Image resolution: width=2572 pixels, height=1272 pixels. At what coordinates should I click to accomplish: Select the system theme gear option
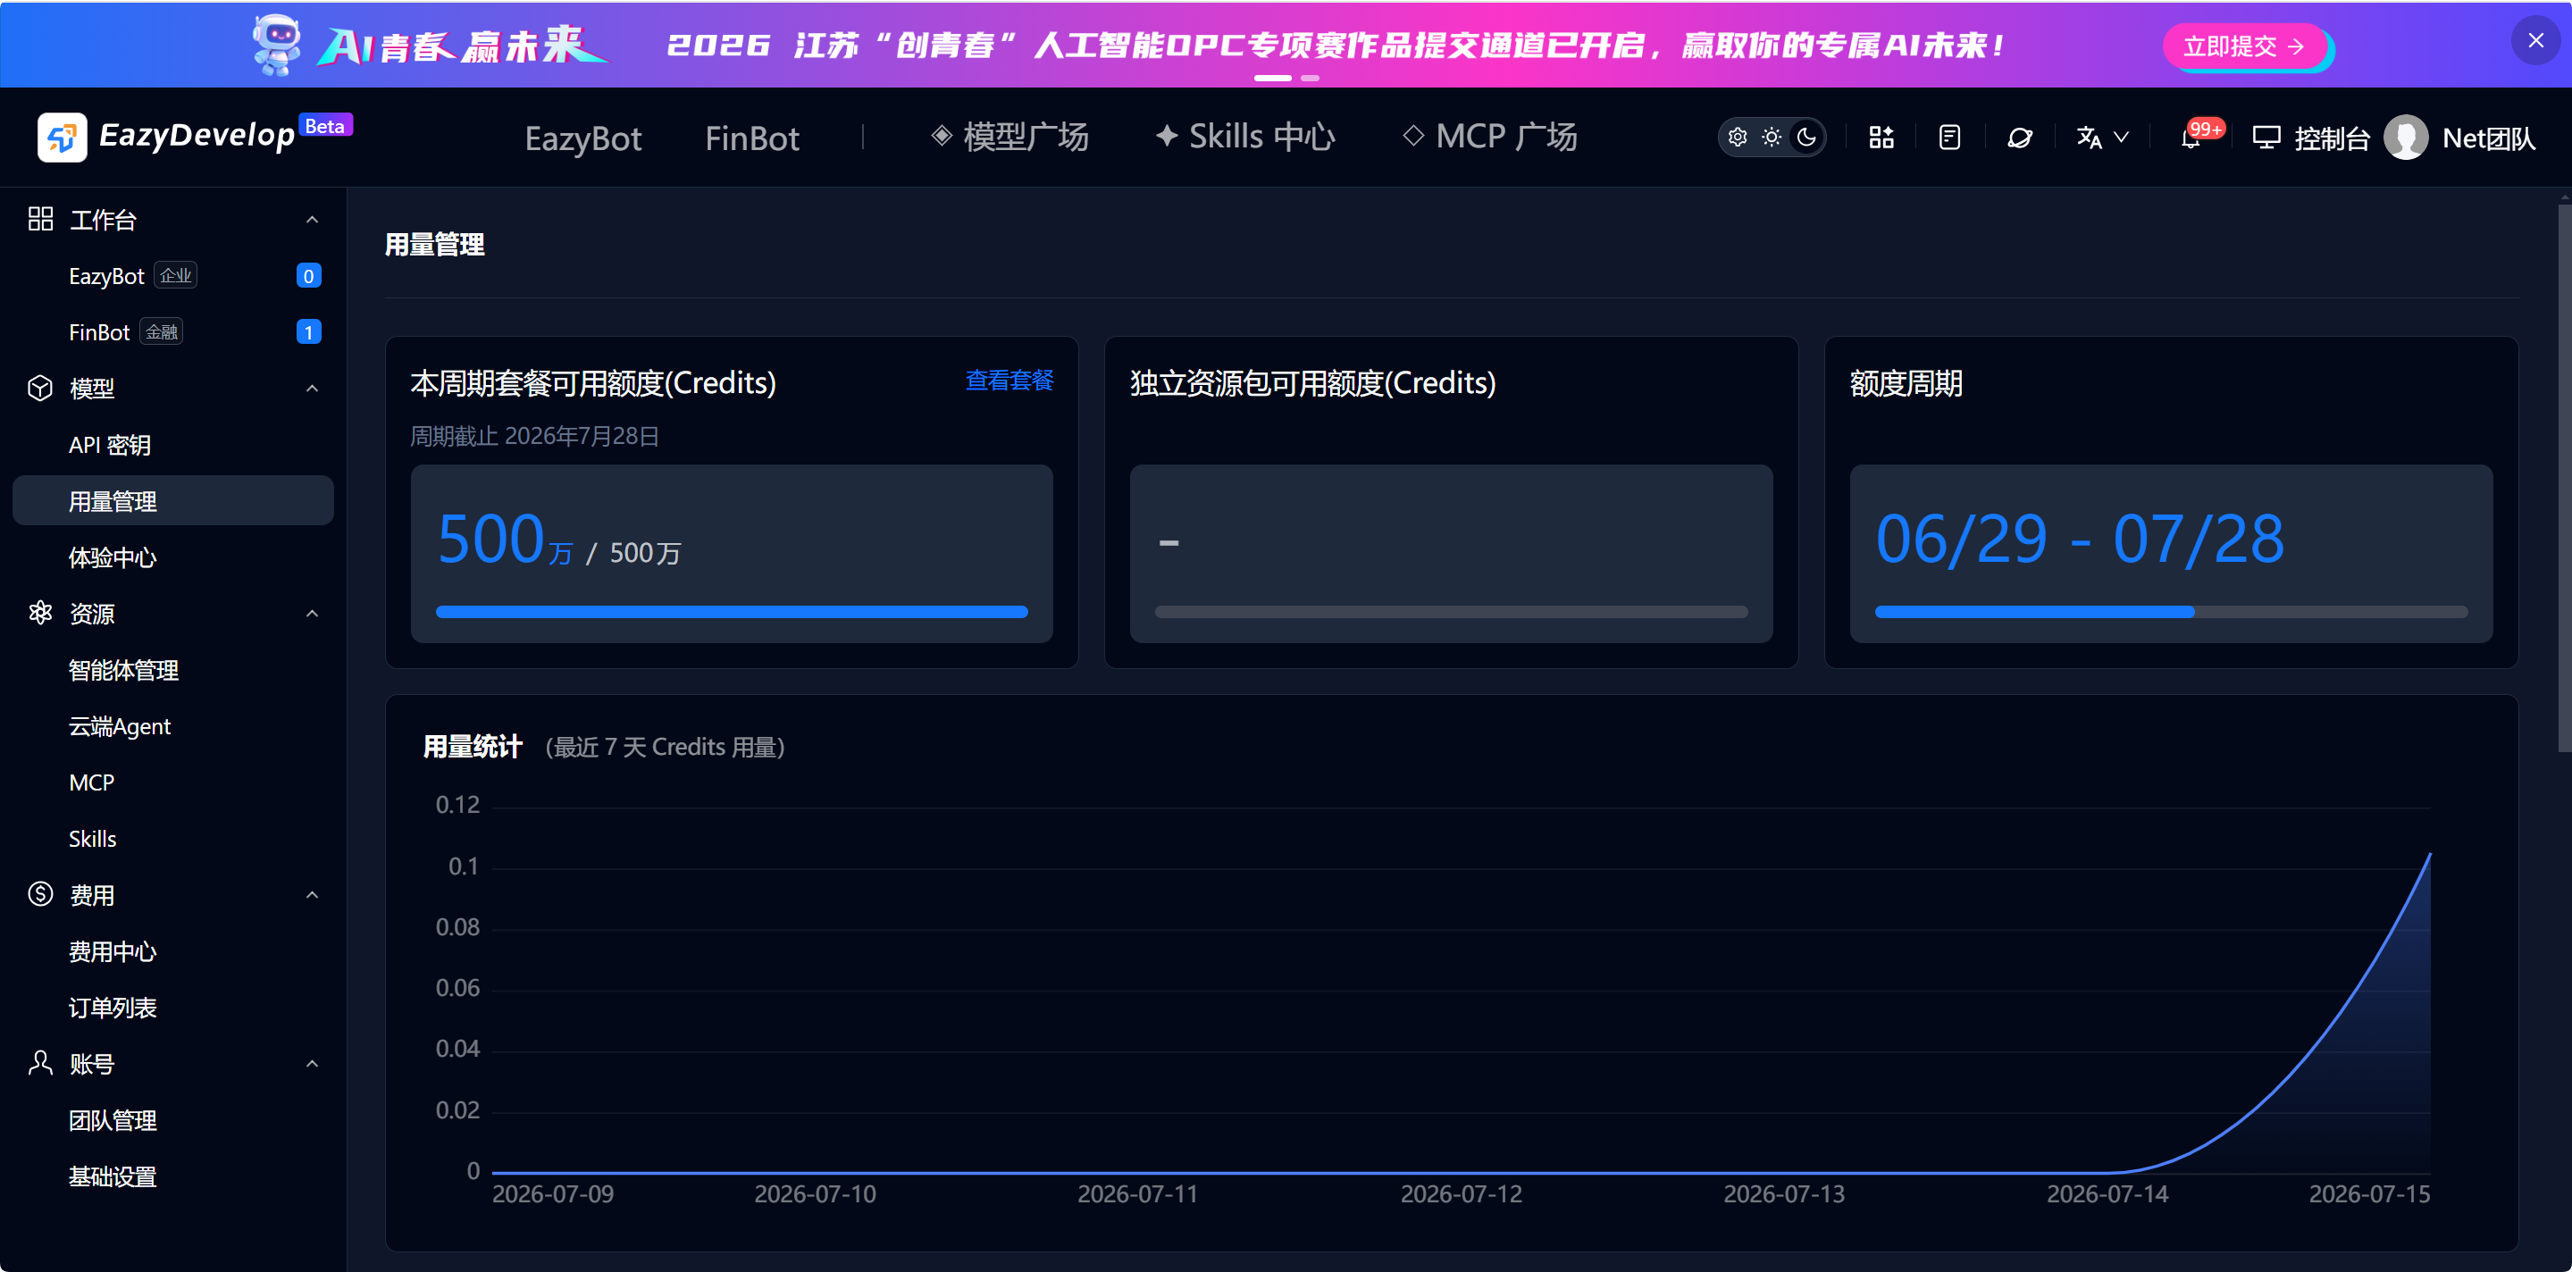coord(1738,137)
